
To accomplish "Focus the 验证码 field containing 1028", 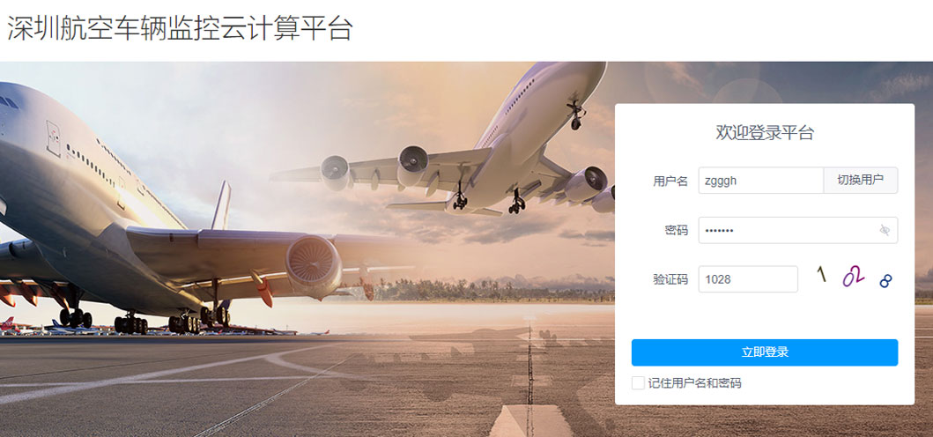I will 748,279.
